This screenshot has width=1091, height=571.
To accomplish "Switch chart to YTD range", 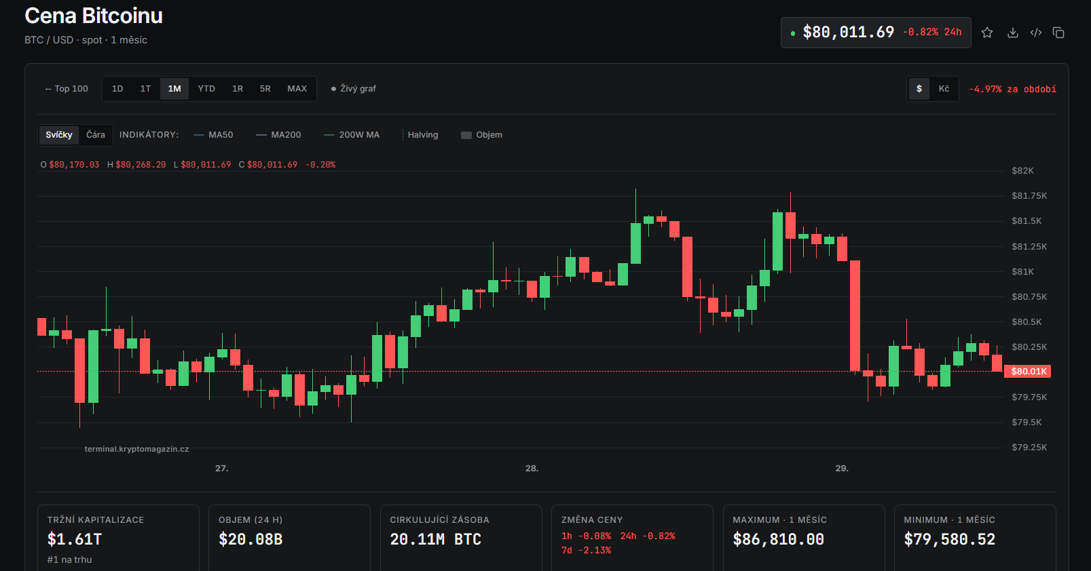I will point(206,89).
